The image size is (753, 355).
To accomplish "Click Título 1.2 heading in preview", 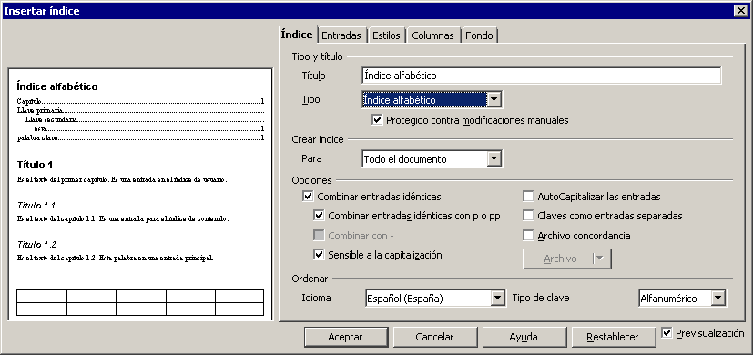I will (x=36, y=245).
